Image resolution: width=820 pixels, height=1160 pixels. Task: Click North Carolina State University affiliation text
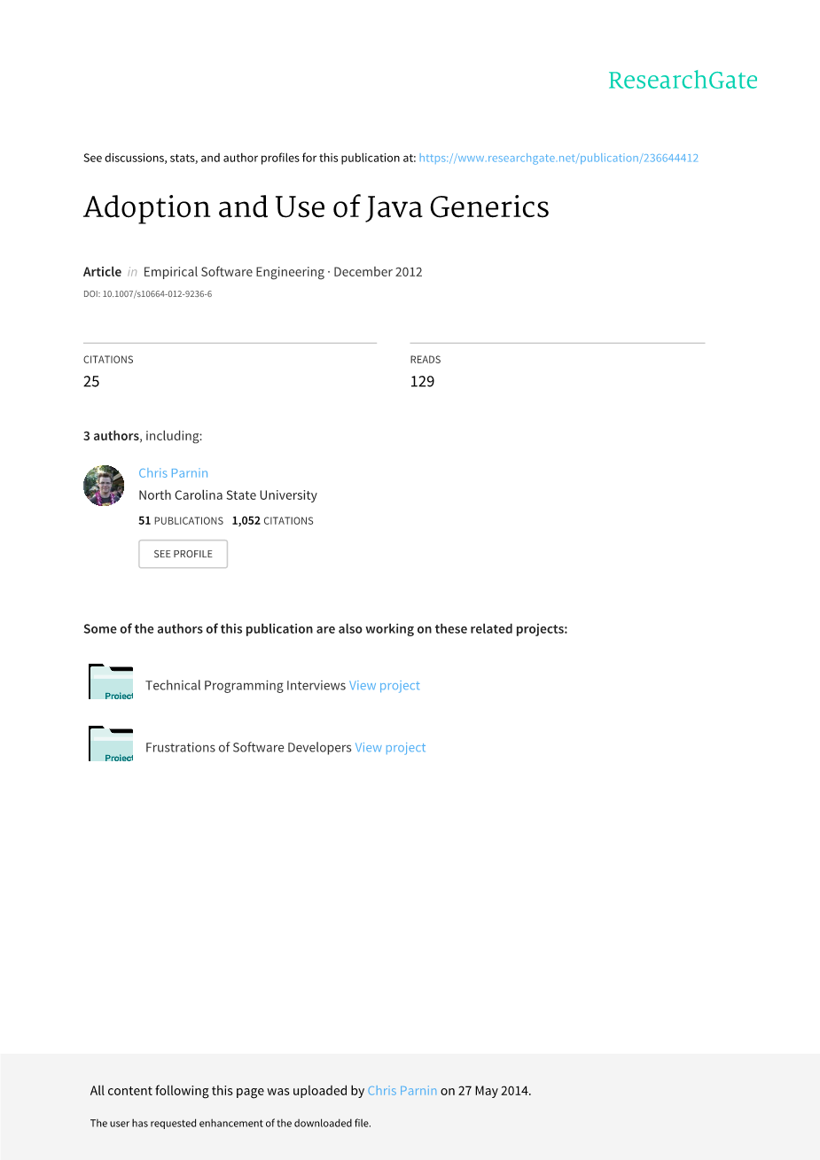[x=228, y=495]
